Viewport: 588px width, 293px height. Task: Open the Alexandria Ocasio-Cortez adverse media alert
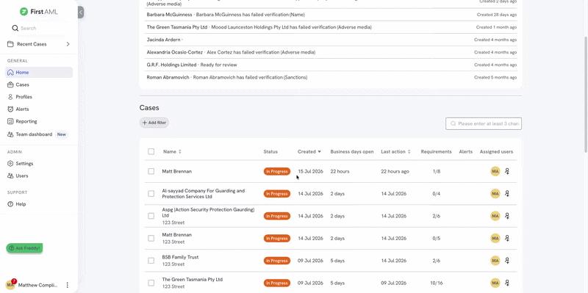click(331, 52)
